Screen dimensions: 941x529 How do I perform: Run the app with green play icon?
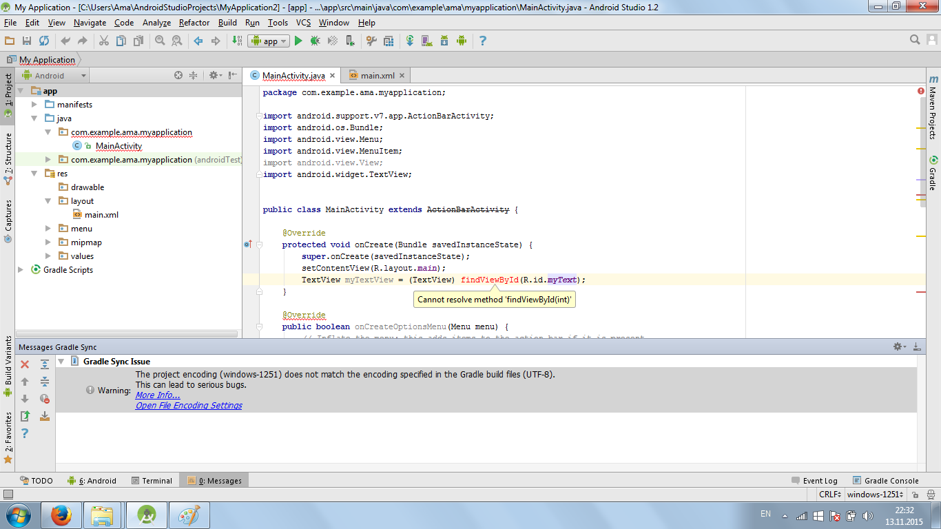pyautogui.click(x=298, y=41)
